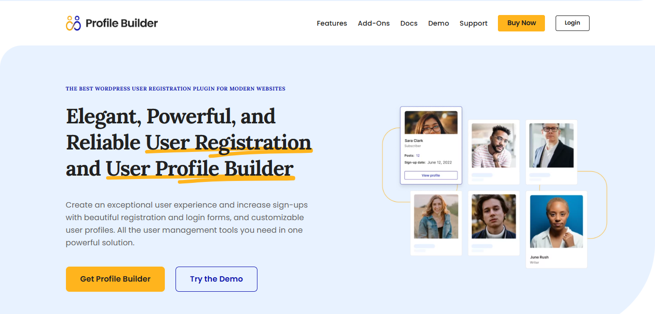Click the underlined "User Registration" heading text
This screenshot has height=314, width=655.
[x=228, y=143]
